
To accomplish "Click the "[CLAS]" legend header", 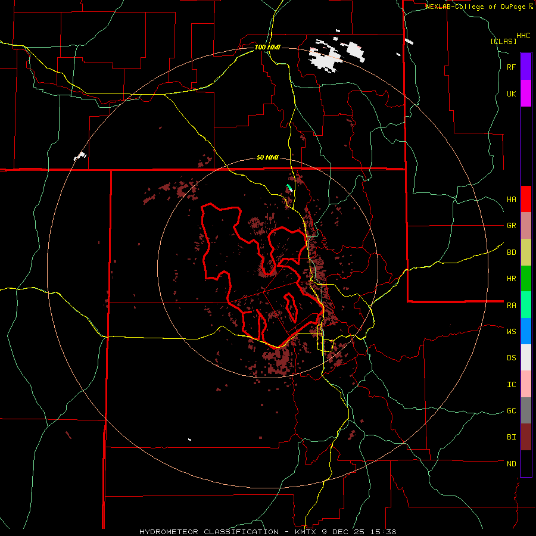I will 503,41.
